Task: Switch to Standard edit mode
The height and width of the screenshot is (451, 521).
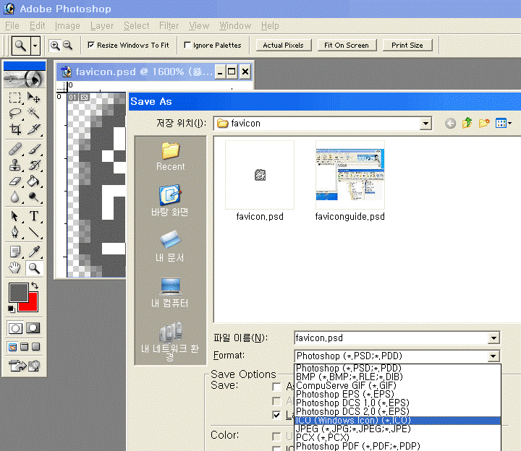Action: 15,328
